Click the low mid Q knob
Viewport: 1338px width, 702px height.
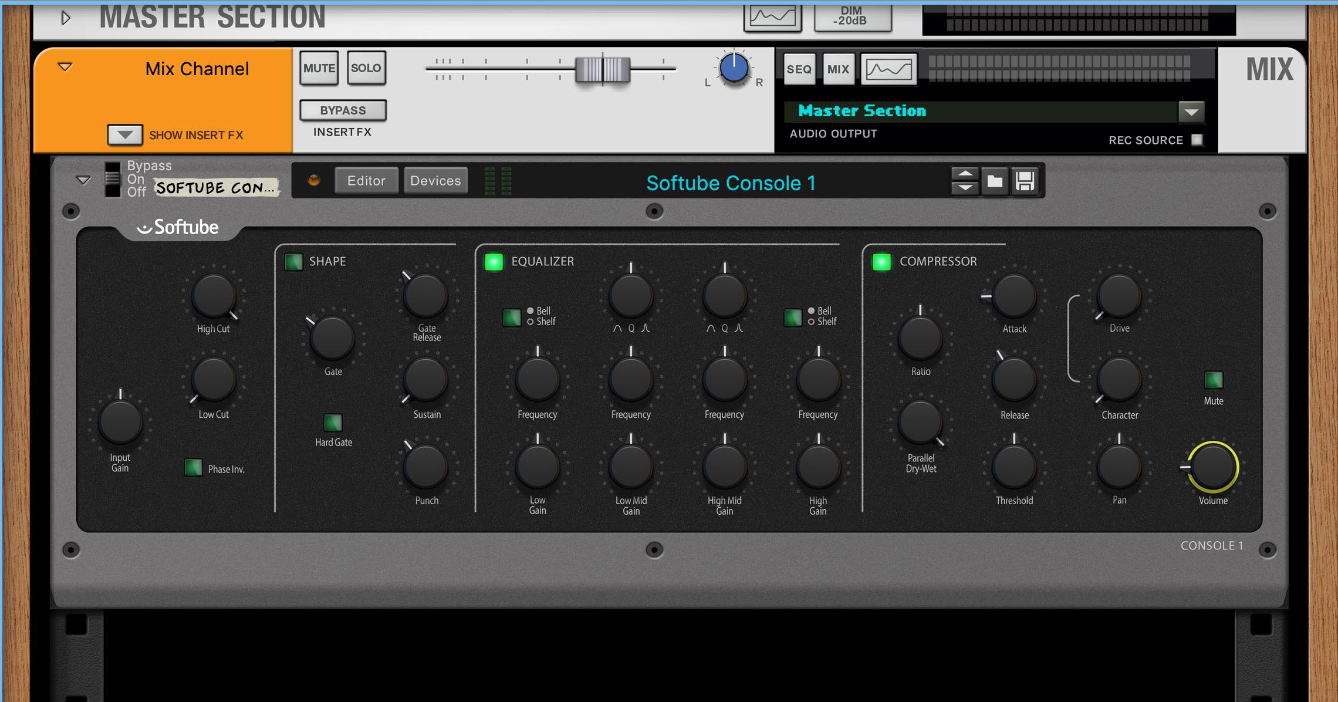pyautogui.click(x=631, y=296)
